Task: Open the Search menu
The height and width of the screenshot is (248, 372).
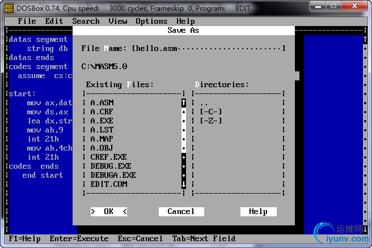Action: click(x=86, y=22)
